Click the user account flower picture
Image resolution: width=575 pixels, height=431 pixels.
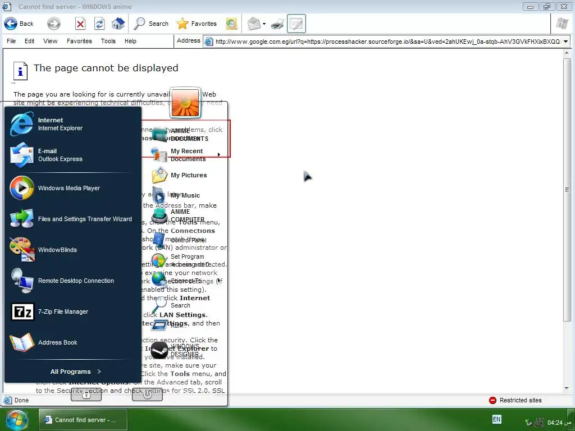coord(185,103)
